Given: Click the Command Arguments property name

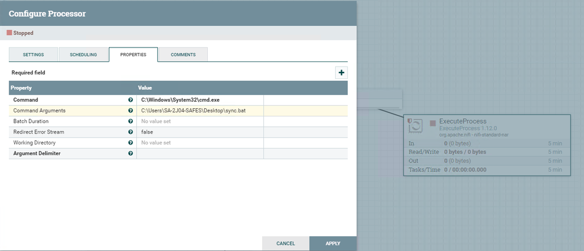Looking at the screenshot, I should coord(39,111).
